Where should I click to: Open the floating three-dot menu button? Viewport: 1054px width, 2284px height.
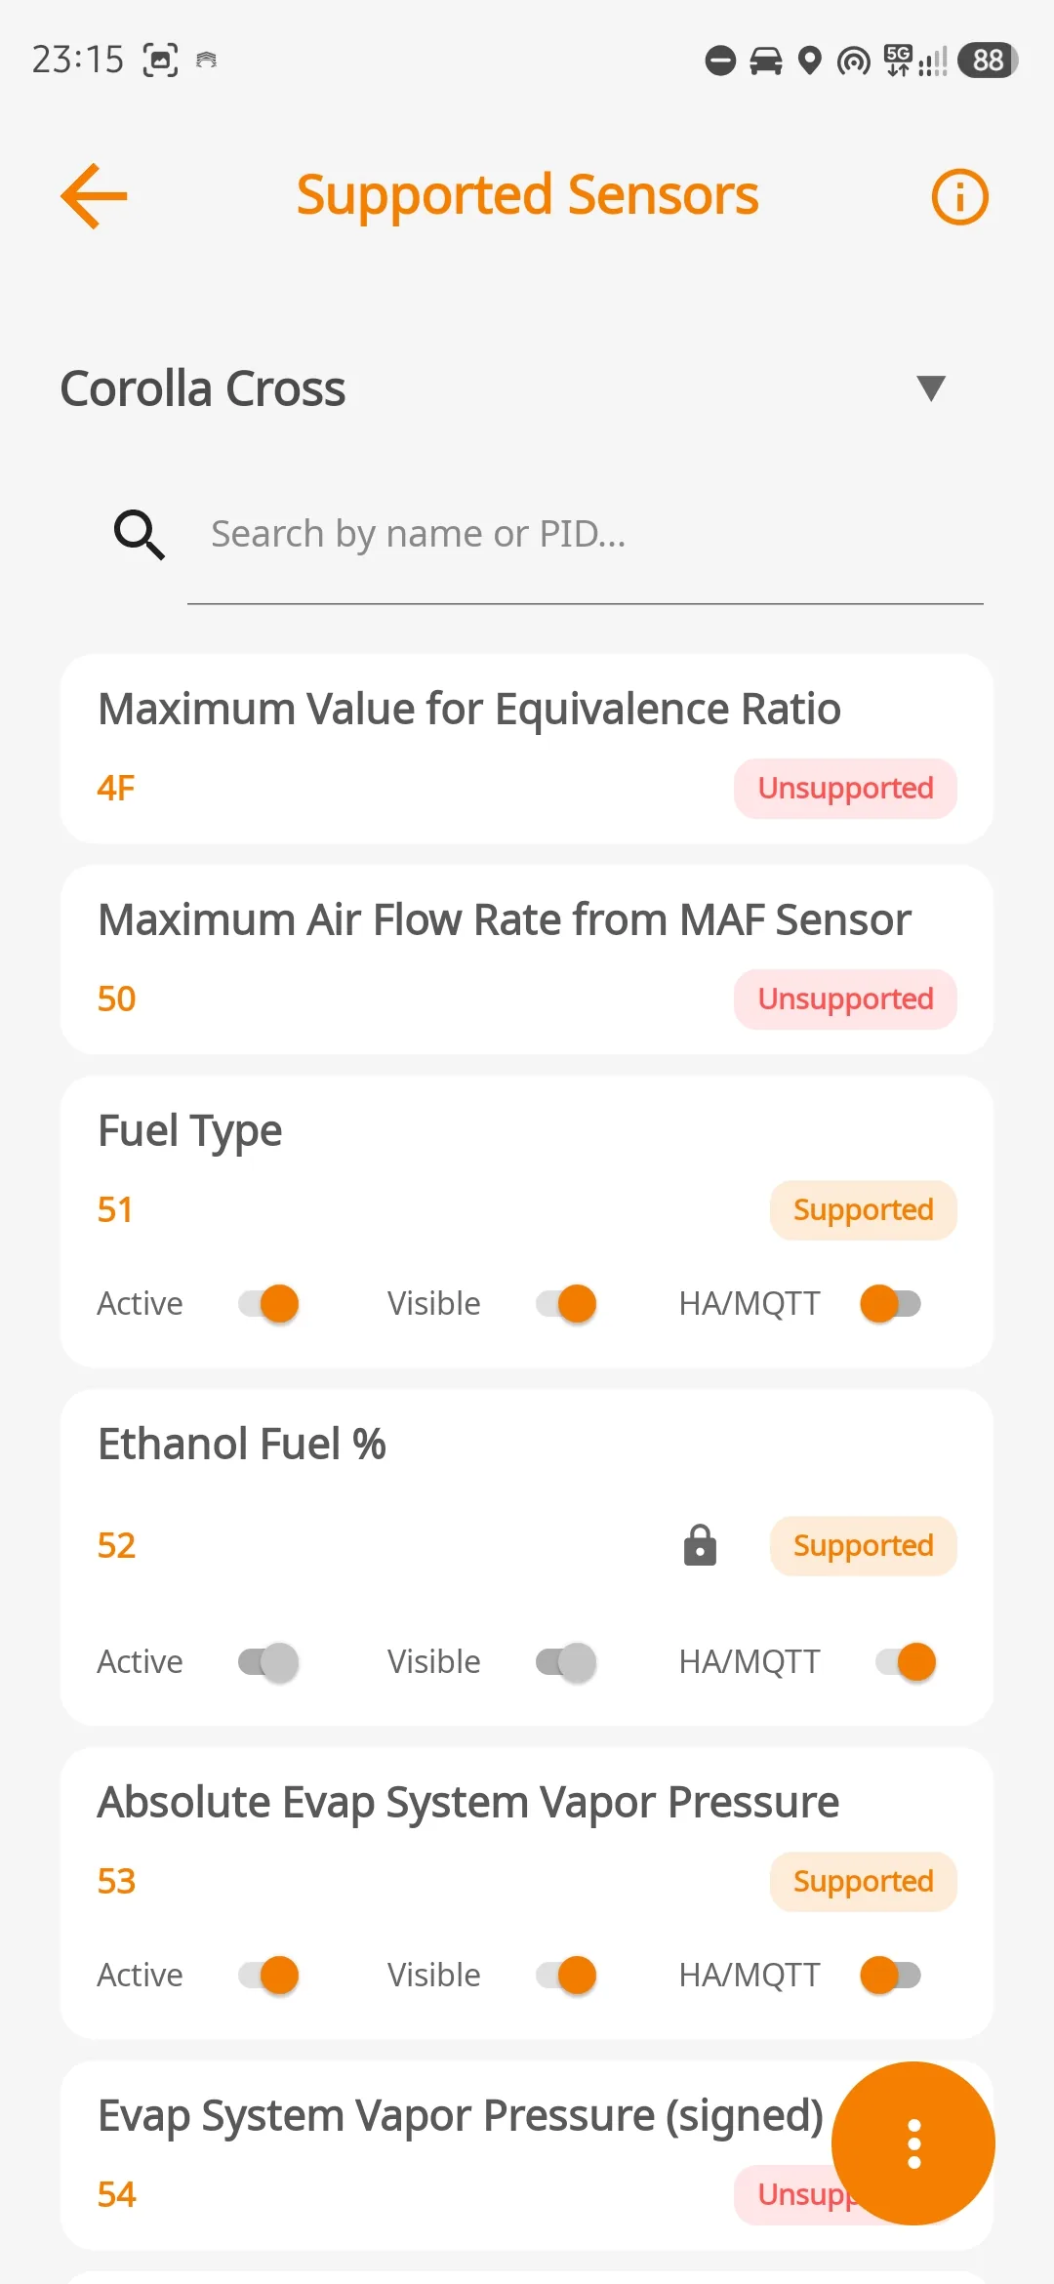pyautogui.click(x=913, y=2143)
